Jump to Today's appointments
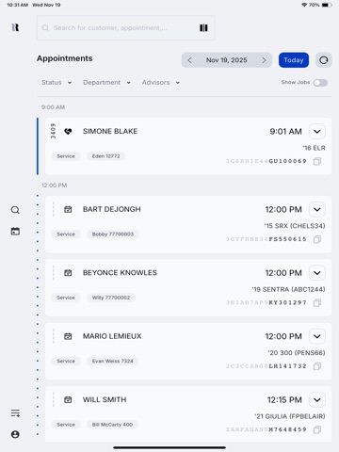 click(x=294, y=60)
